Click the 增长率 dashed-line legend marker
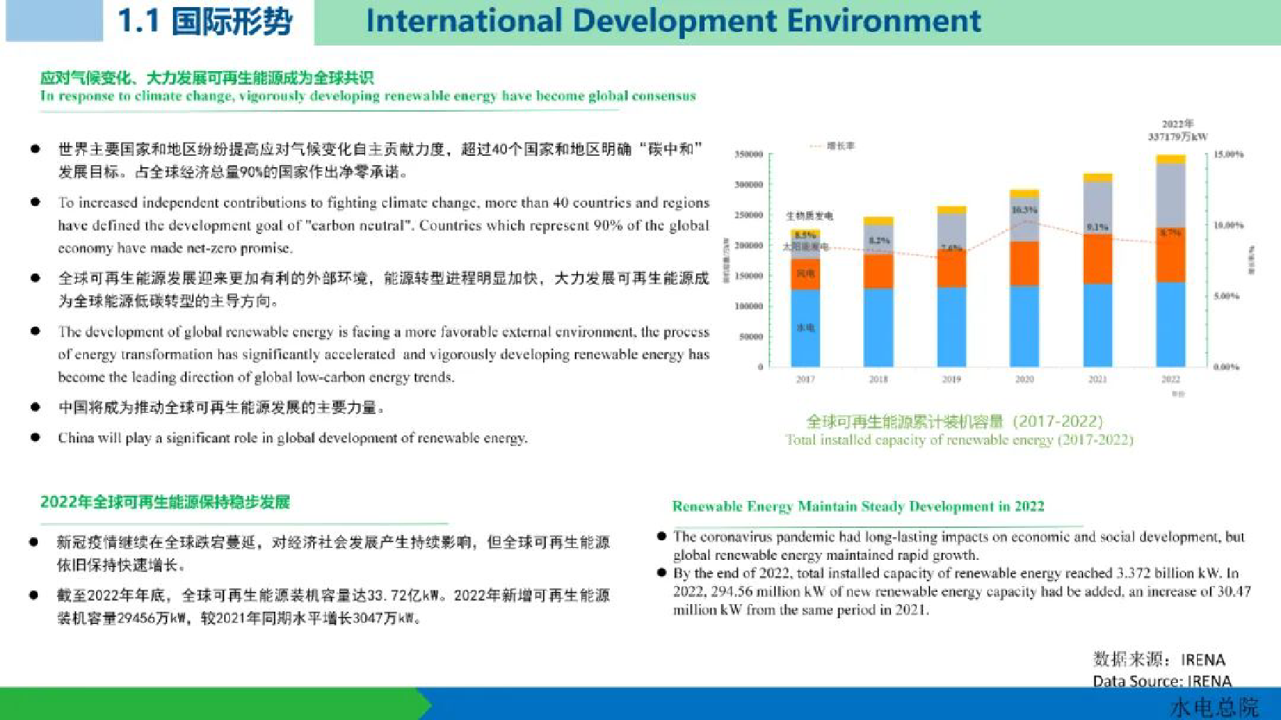 coord(816,147)
